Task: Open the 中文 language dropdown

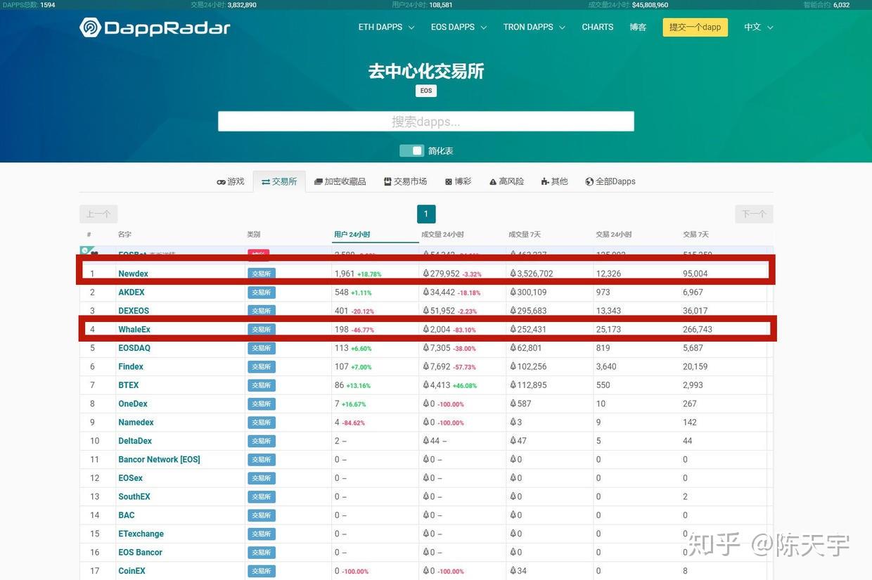Action: (x=759, y=27)
